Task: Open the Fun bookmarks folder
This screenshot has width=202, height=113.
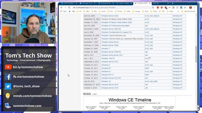Action: (x=110, y=11)
